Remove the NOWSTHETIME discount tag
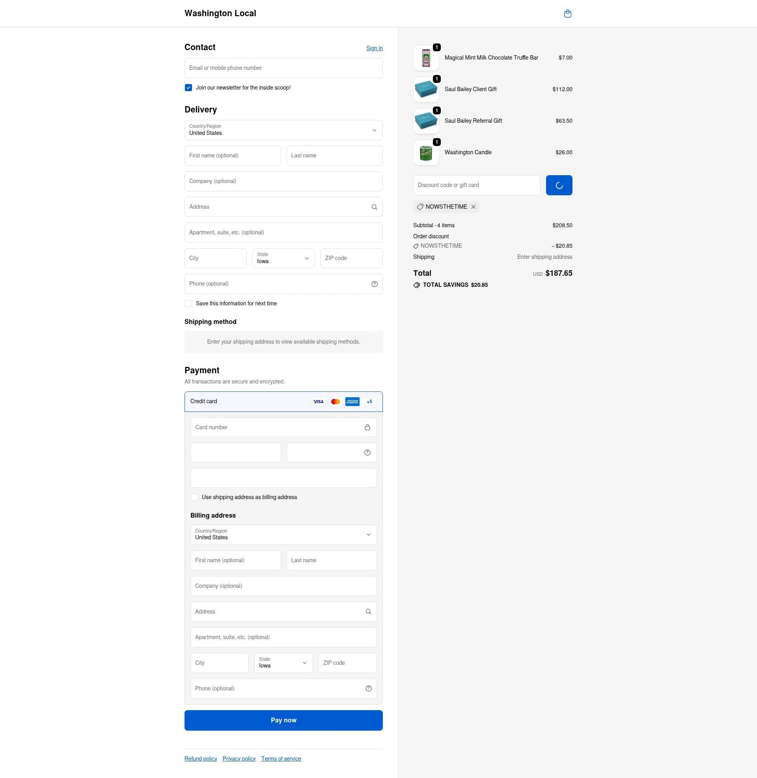 click(x=474, y=206)
